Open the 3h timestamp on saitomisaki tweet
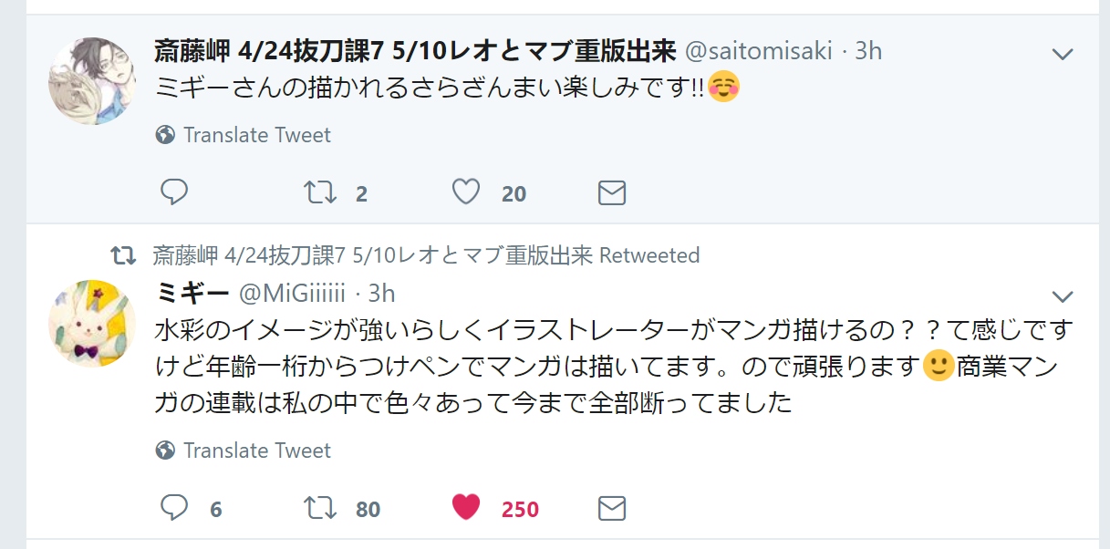This screenshot has width=1110, height=549. click(868, 51)
